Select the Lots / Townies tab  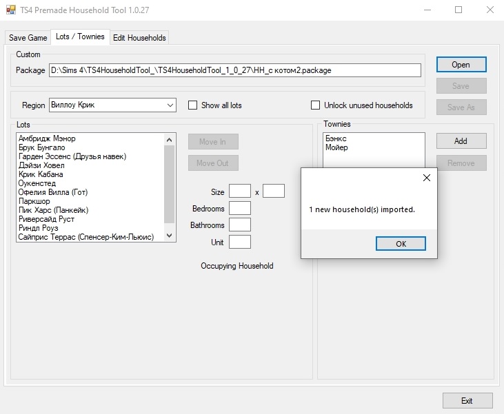80,37
